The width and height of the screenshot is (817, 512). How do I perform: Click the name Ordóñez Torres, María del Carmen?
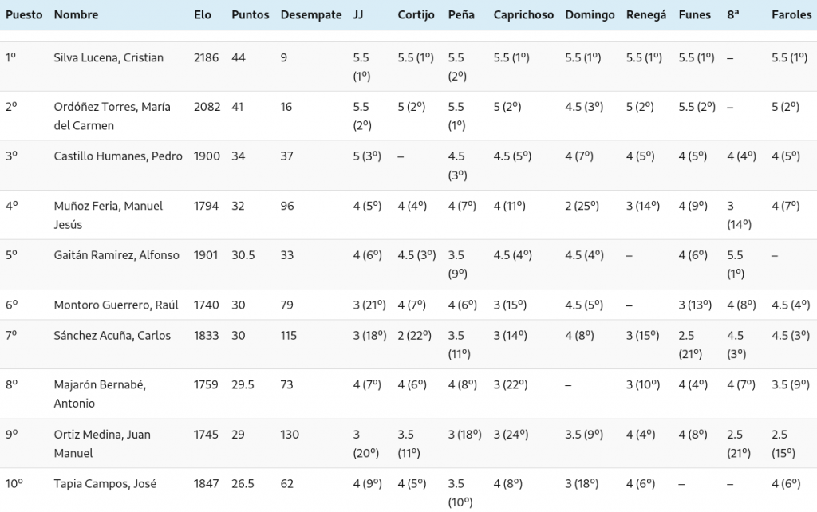tap(112, 116)
